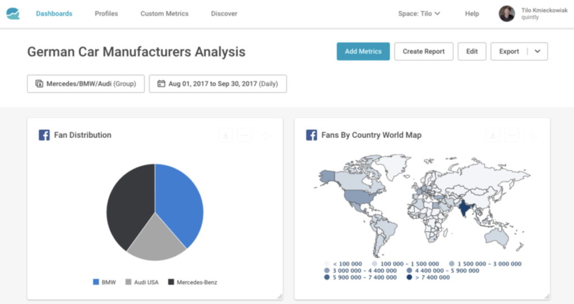This screenshot has height=304, width=574.
Task: Toggle BMW series in the pie legend
Action: point(104,282)
